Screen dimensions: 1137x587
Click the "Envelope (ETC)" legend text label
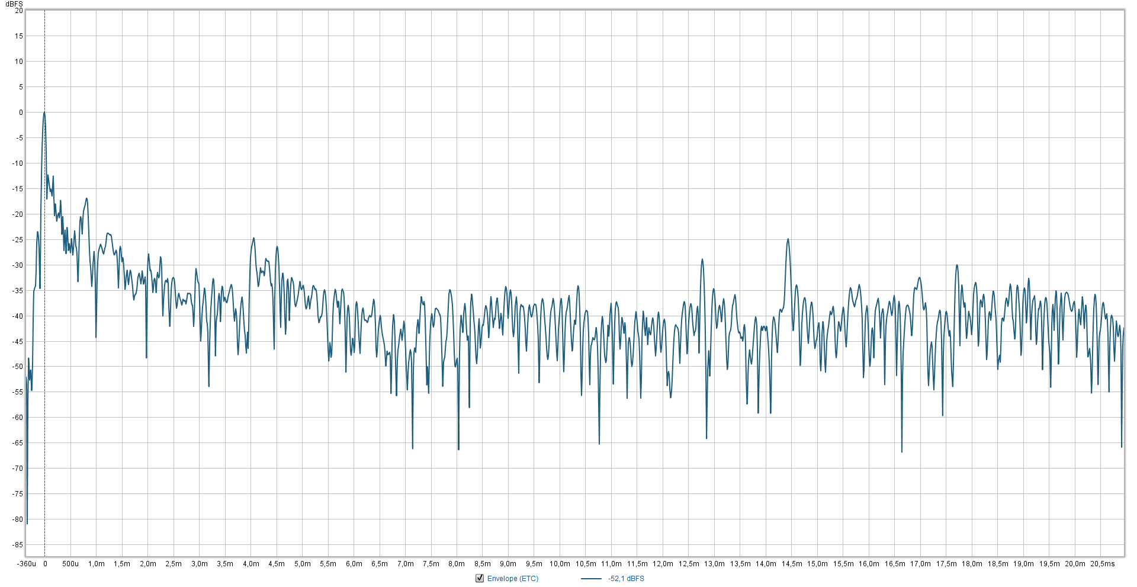(513, 579)
